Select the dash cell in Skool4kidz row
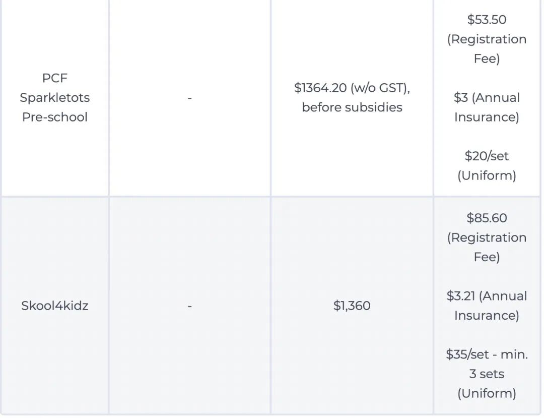 pos(189,306)
